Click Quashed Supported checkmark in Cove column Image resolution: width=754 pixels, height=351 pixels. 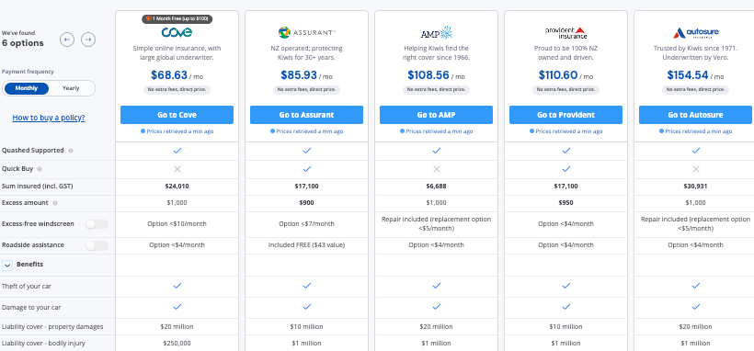coord(177,151)
